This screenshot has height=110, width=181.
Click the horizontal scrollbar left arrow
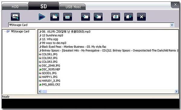click(x=40, y=92)
